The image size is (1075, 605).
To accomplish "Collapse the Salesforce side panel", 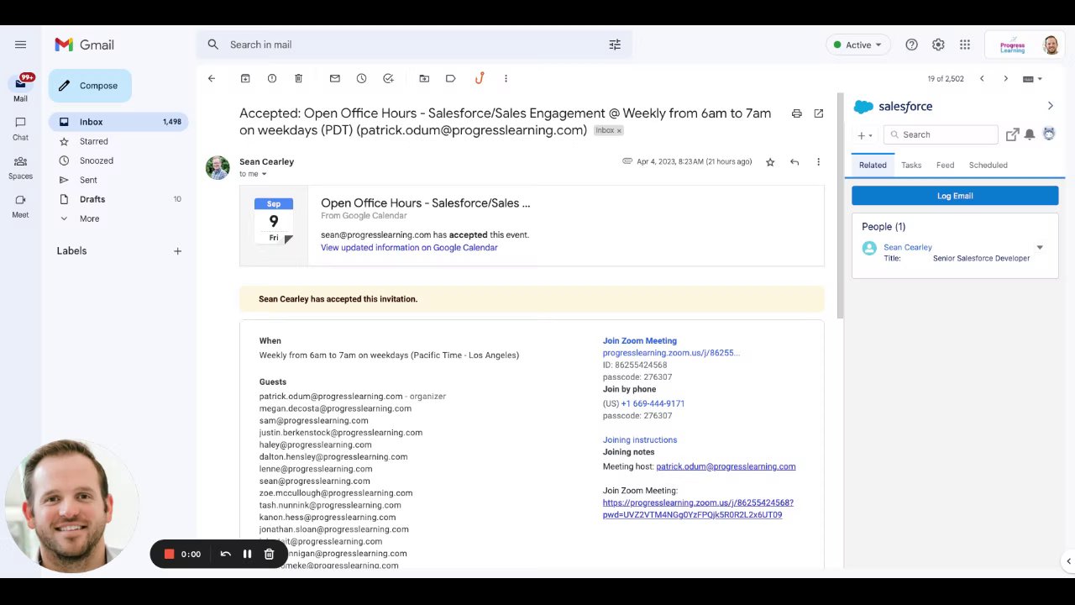I will [1050, 106].
